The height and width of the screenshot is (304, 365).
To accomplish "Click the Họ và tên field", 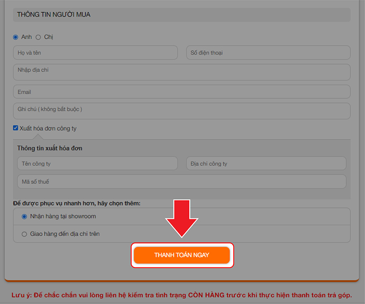I will click(x=95, y=53).
